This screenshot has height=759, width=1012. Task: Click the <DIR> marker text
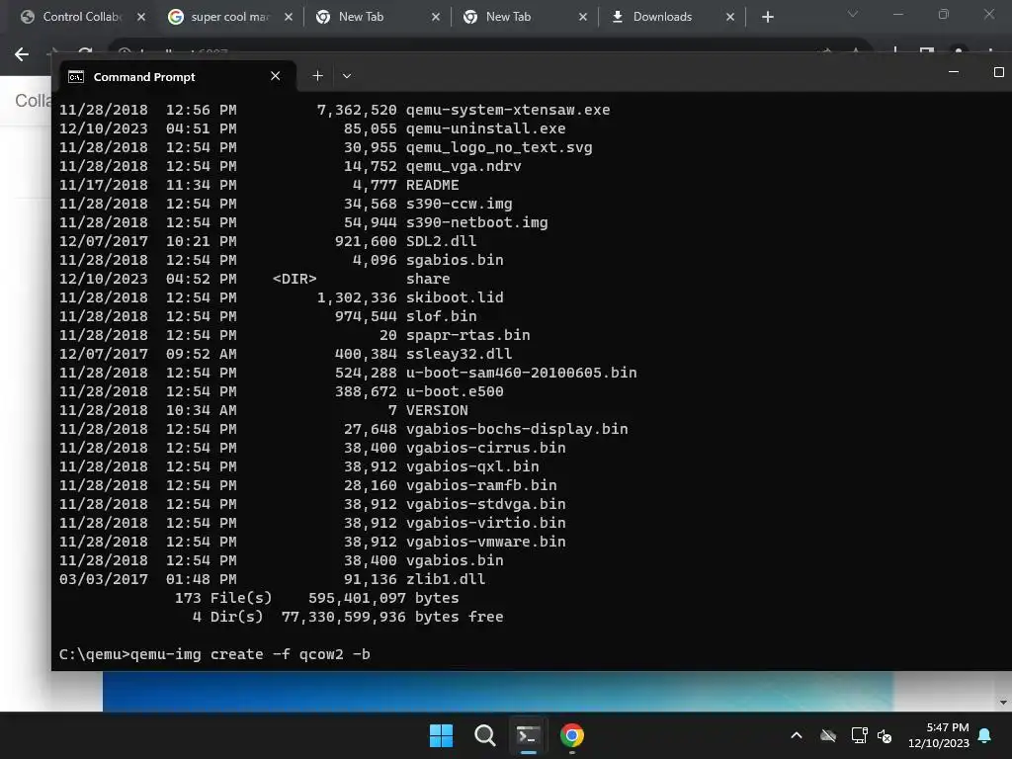pyautogui.click(x=295, y=278)
